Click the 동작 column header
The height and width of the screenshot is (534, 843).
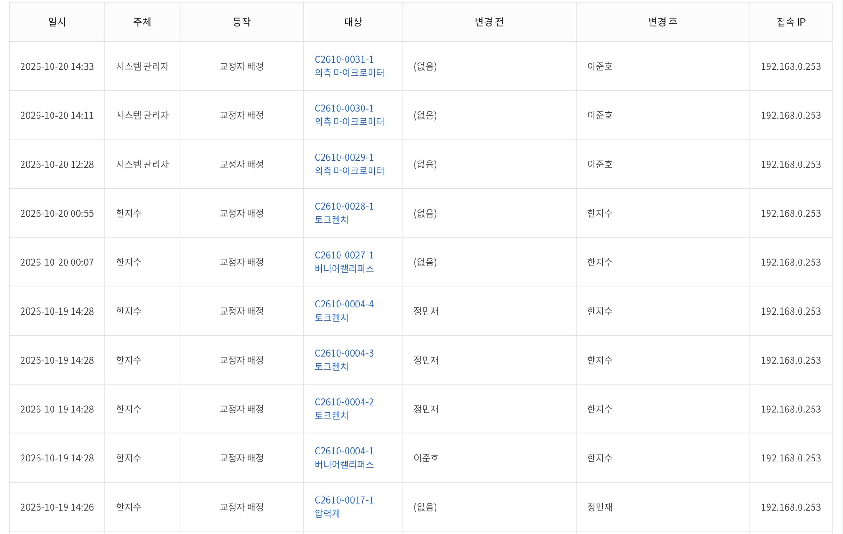[x=242, y=22]
